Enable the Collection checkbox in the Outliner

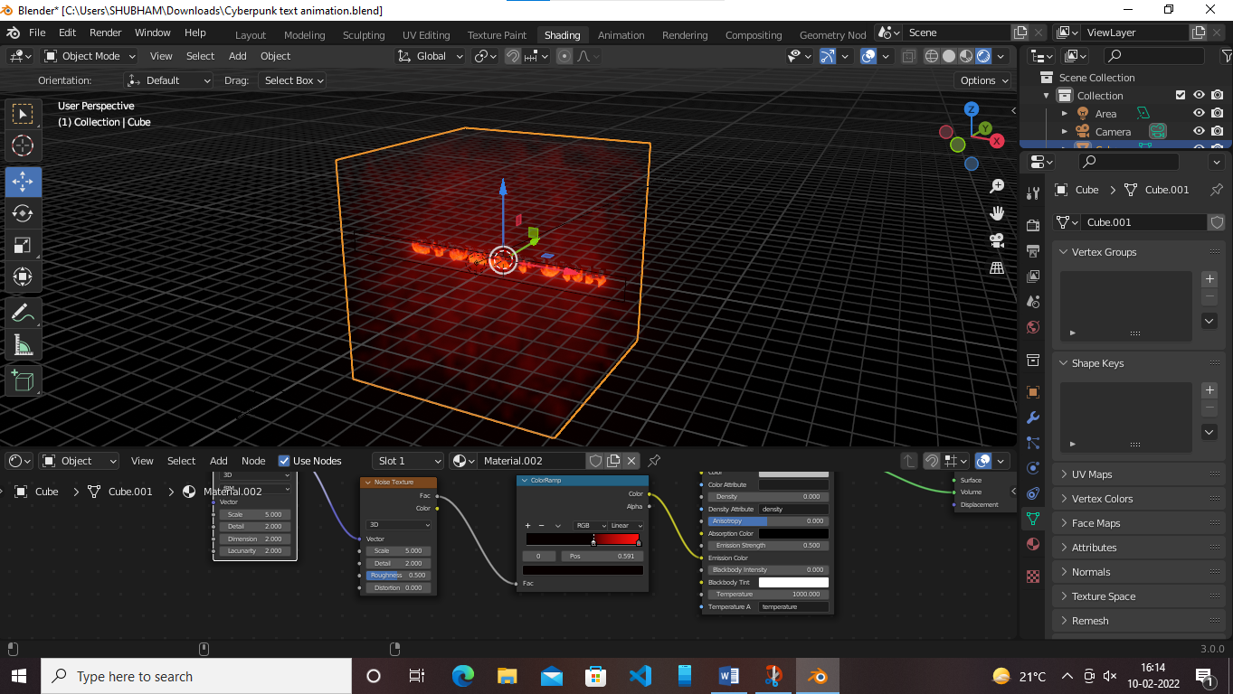(1181, 95)
